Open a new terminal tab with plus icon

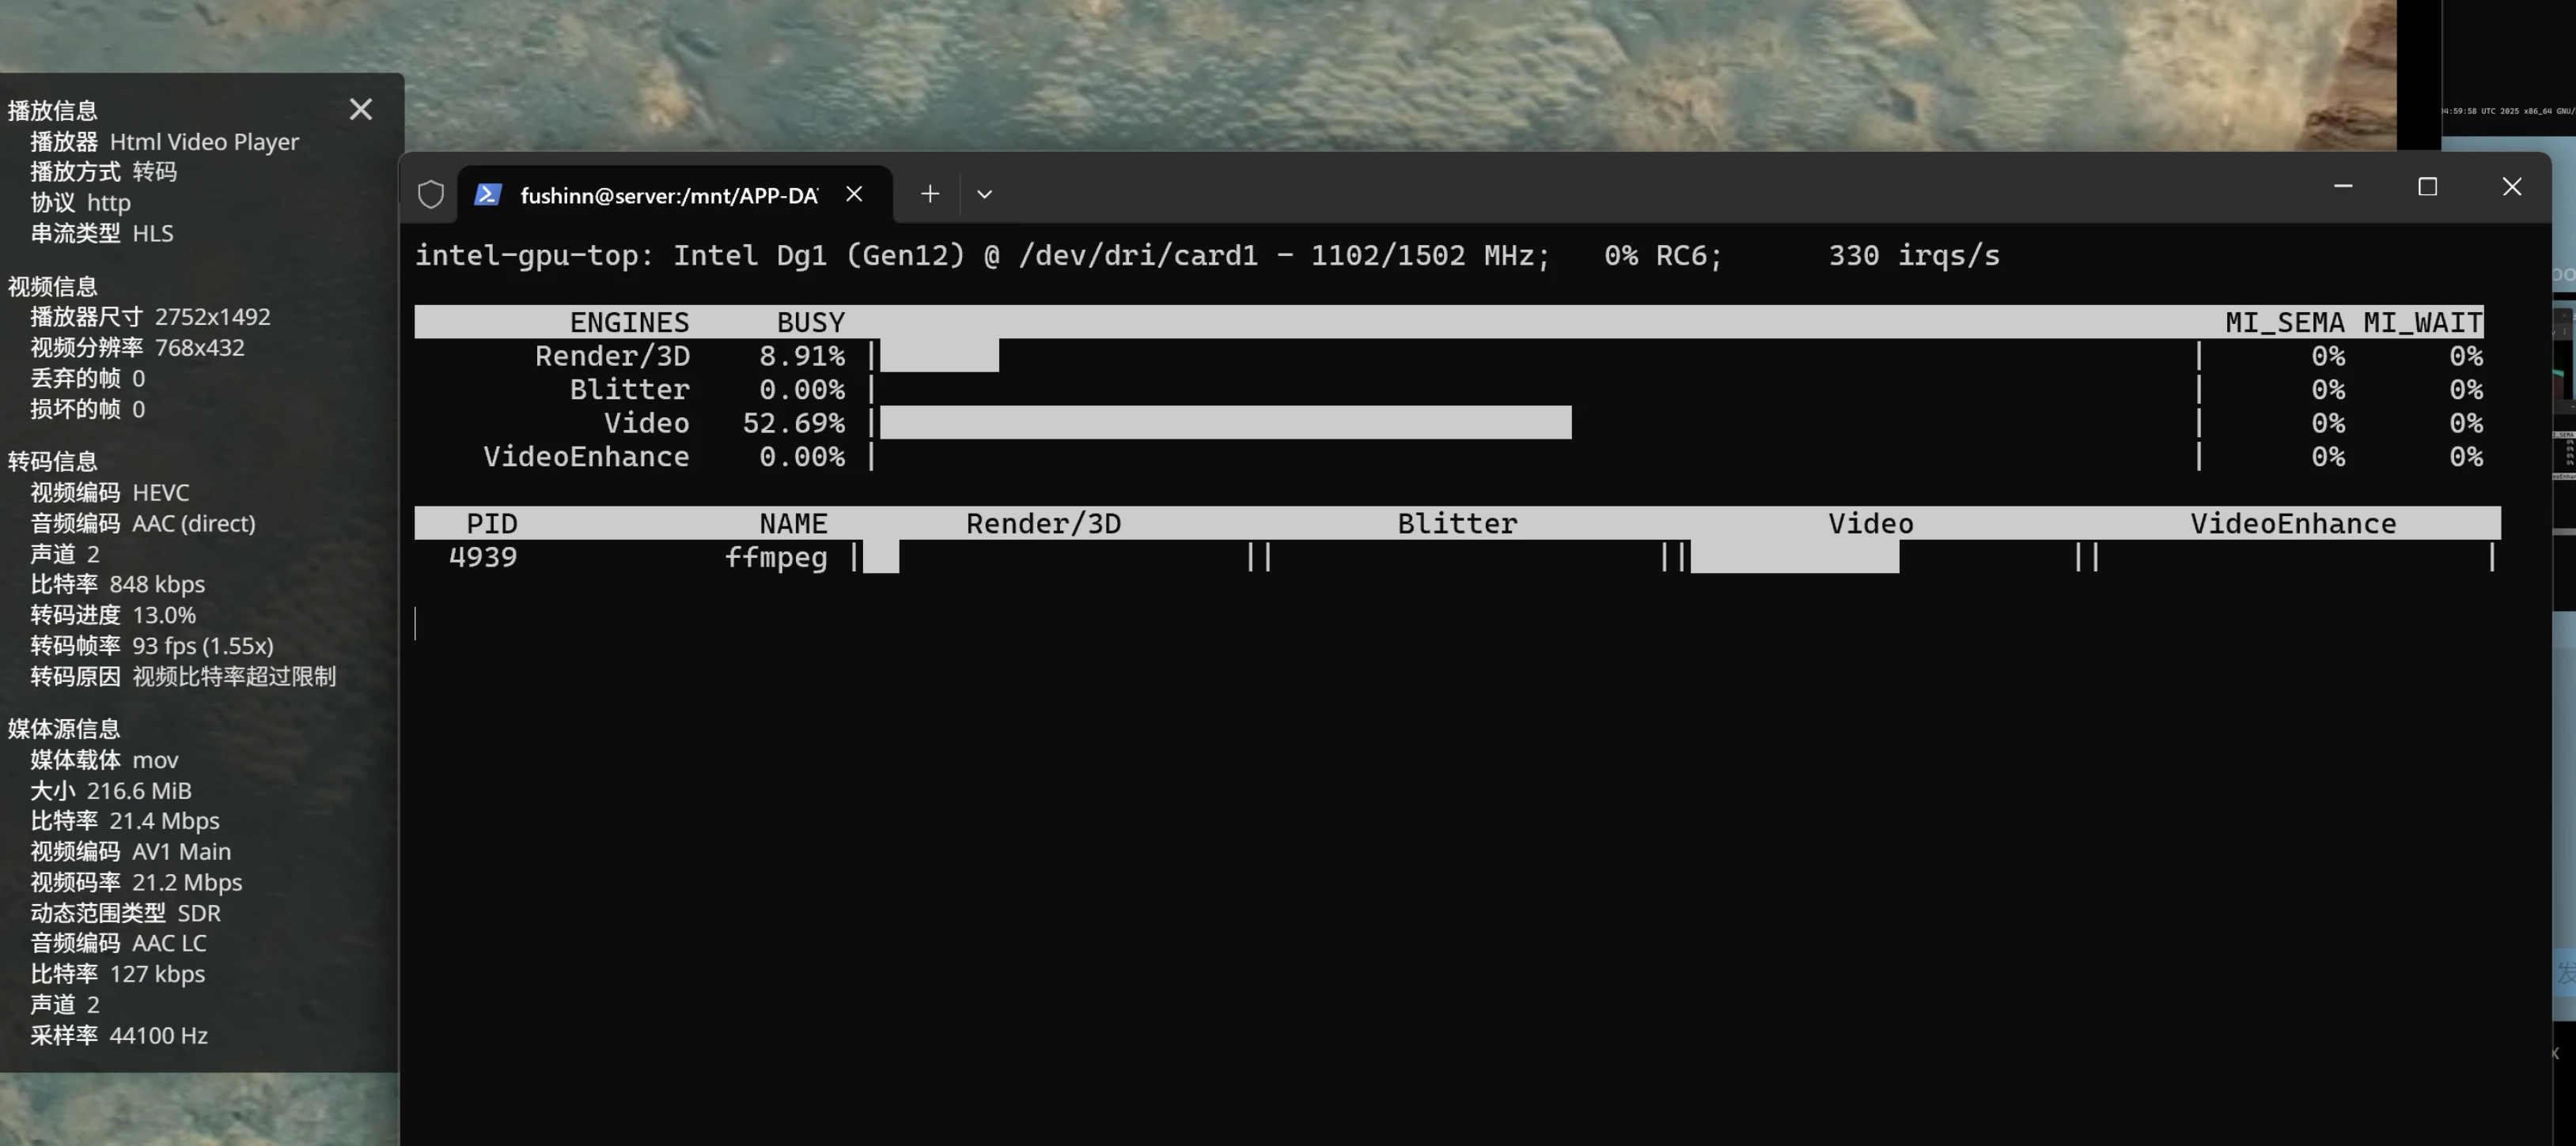[930, 194]
